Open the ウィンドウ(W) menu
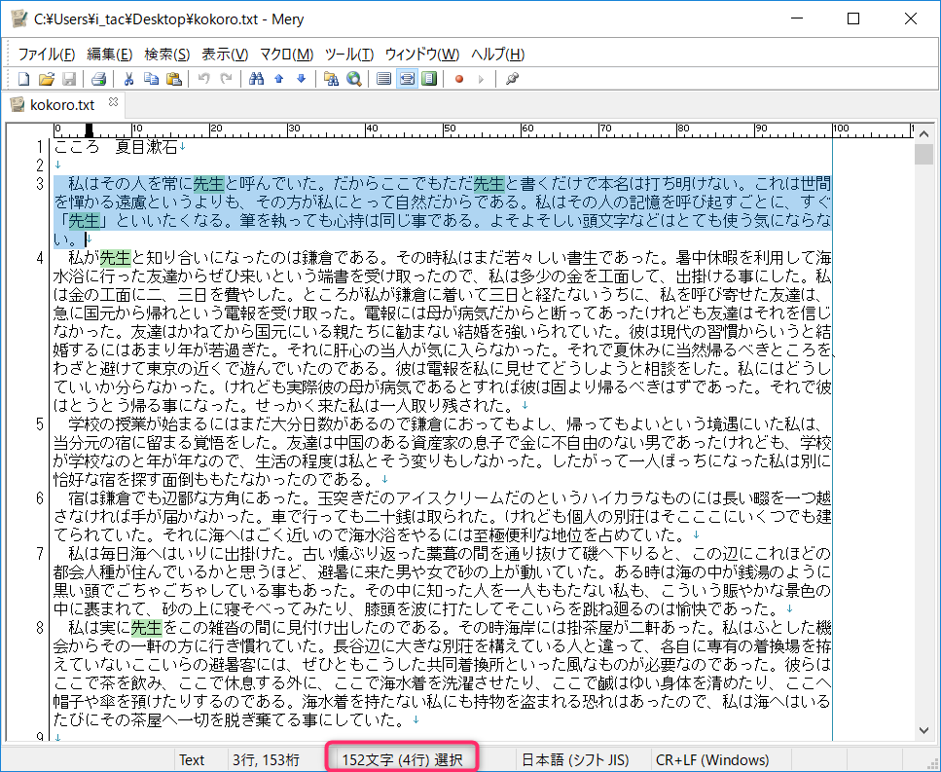This screenshot has width=941, height=772. [x=422, y=54]
